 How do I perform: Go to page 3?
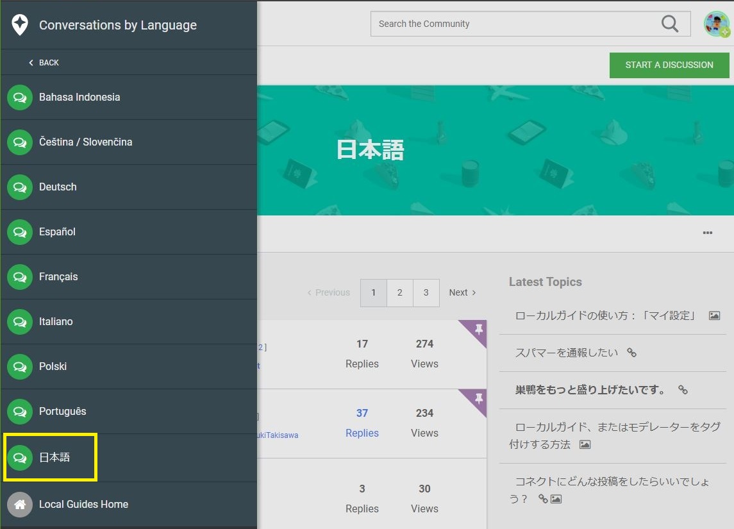click(x=426, y=292)
